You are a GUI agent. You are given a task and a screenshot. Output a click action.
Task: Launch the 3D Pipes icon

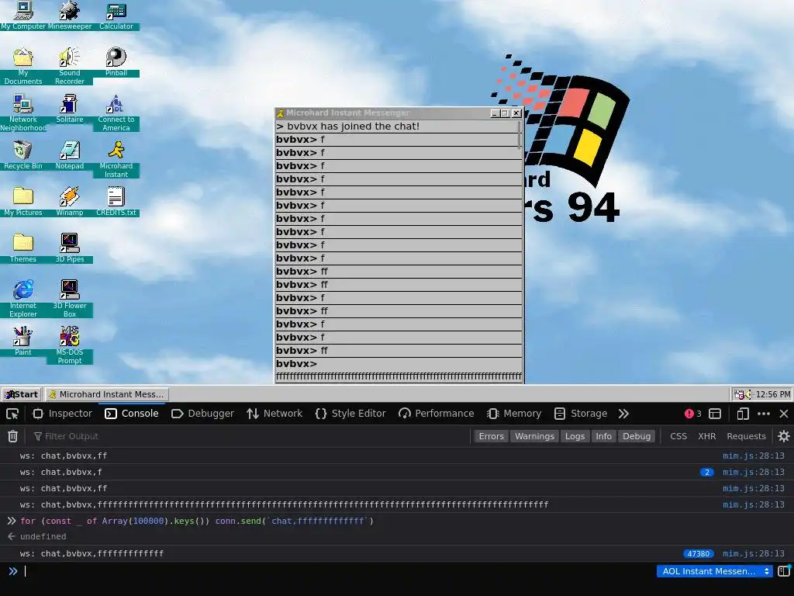point(69,248)
